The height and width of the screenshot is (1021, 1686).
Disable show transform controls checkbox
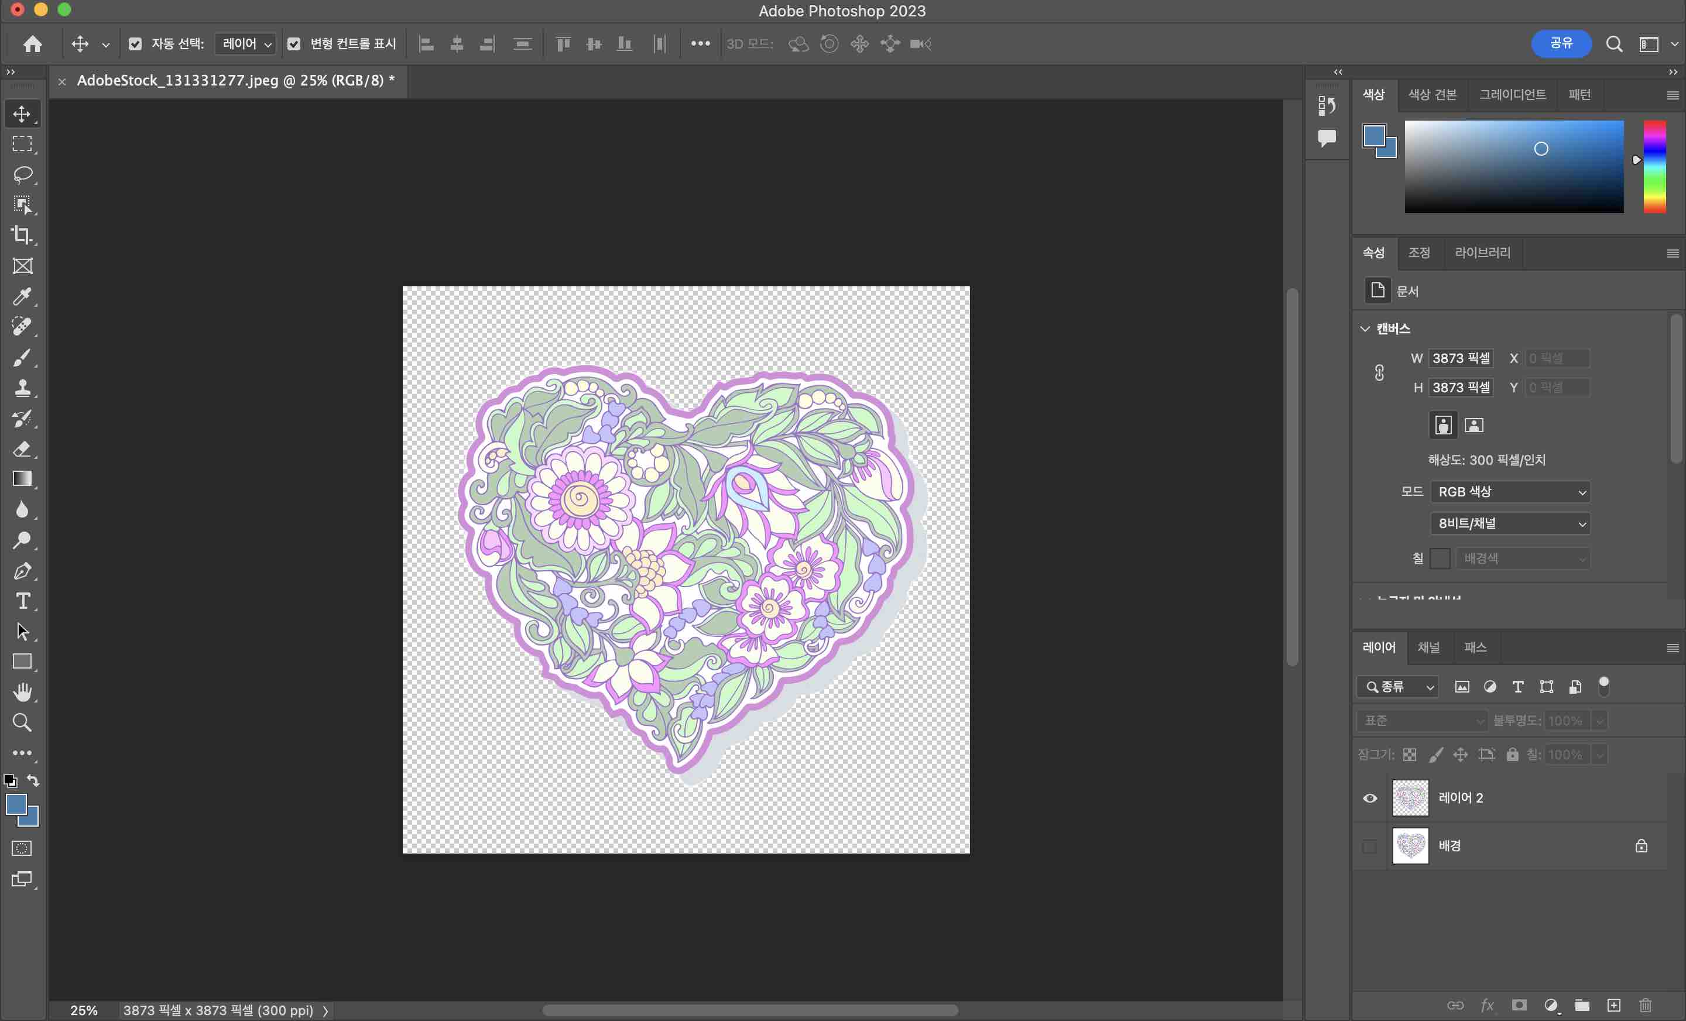[293, 44]
